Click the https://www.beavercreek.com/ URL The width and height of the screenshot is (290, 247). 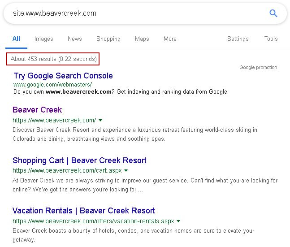coord(54,120)
